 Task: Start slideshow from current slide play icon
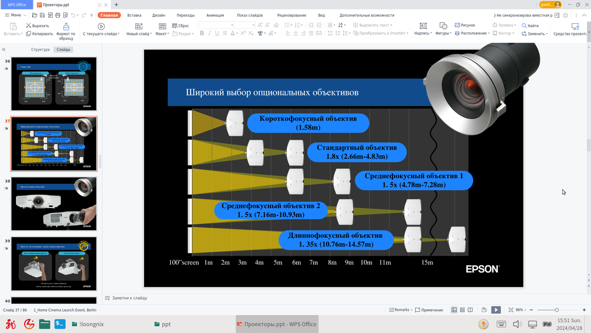[101, 27]
